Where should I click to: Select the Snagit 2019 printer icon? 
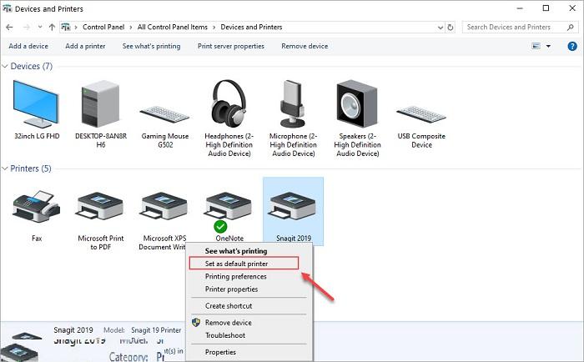tap(293, 206)
